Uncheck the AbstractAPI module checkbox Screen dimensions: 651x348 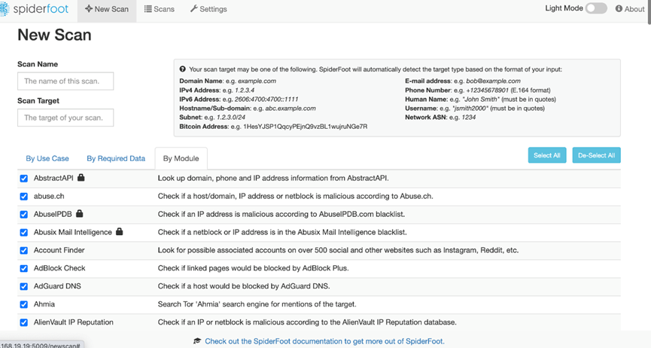[x=23, y=179]
